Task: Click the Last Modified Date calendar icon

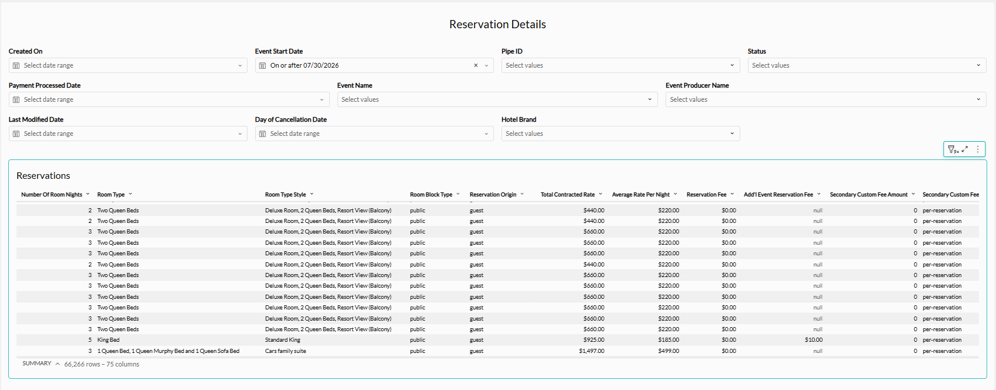Action: [x=16, y=134]
